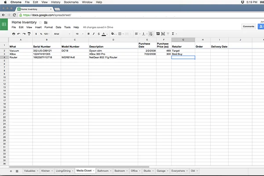Image resolution: width=264 pixels, height=176 pixels.
Task: Format selection as percent
Action: click(x=41, y=34)
